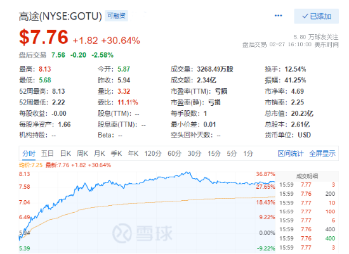Click the blue intraday price line peak
This screenshot has height=254, width=349.
pos(187,172)
